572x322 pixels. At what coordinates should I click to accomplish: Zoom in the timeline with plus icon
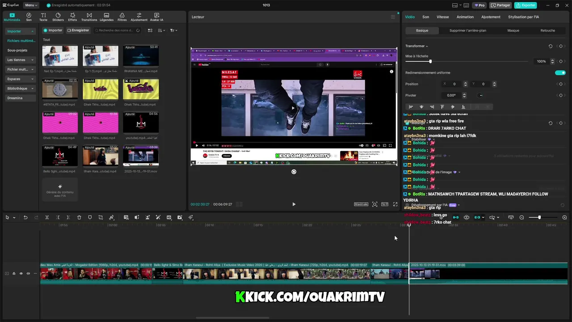click(x=564, y=217)
